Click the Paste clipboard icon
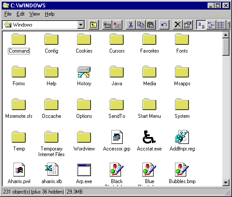 point(151,25)
